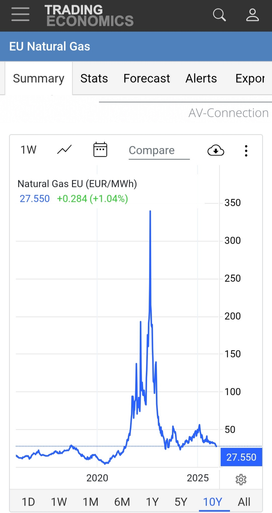Screen dimensions: 272x513
Task: Click the search magnifier icon
Action: pyautogui.click(x=219, y=15)
